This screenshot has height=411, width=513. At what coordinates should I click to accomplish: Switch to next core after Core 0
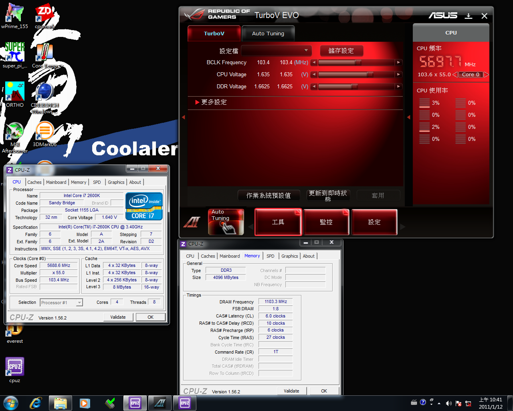pyautogui.click(x=486, y=75)
